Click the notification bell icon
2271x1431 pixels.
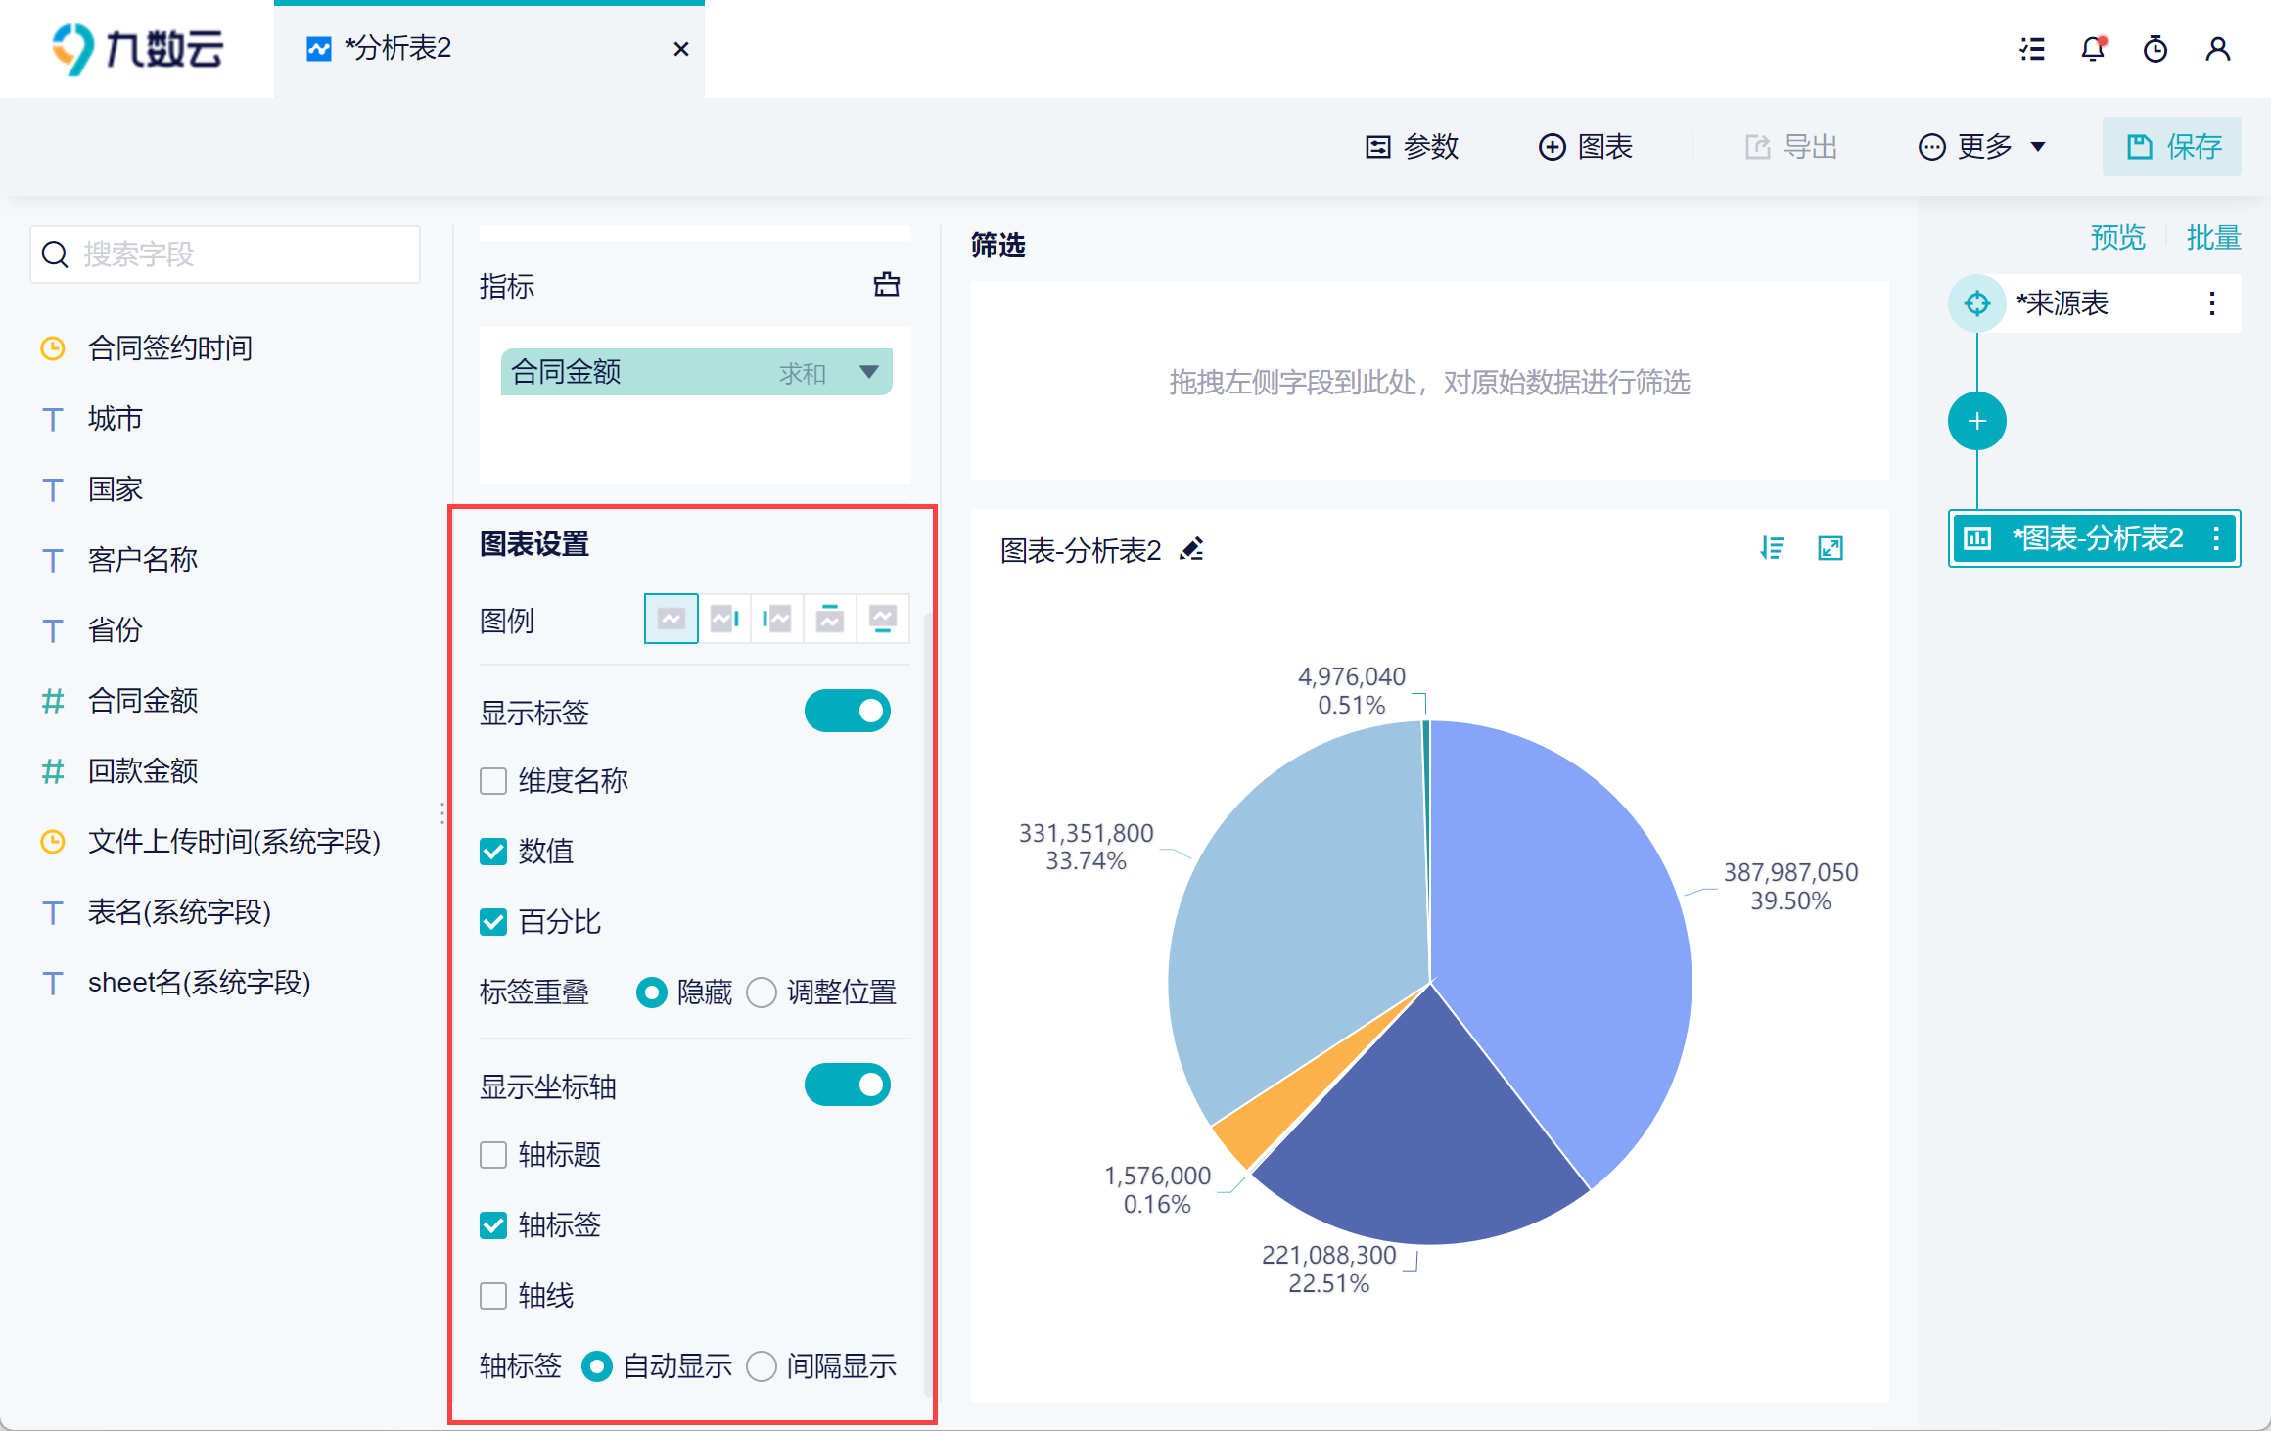click(x=2093, y=49)
